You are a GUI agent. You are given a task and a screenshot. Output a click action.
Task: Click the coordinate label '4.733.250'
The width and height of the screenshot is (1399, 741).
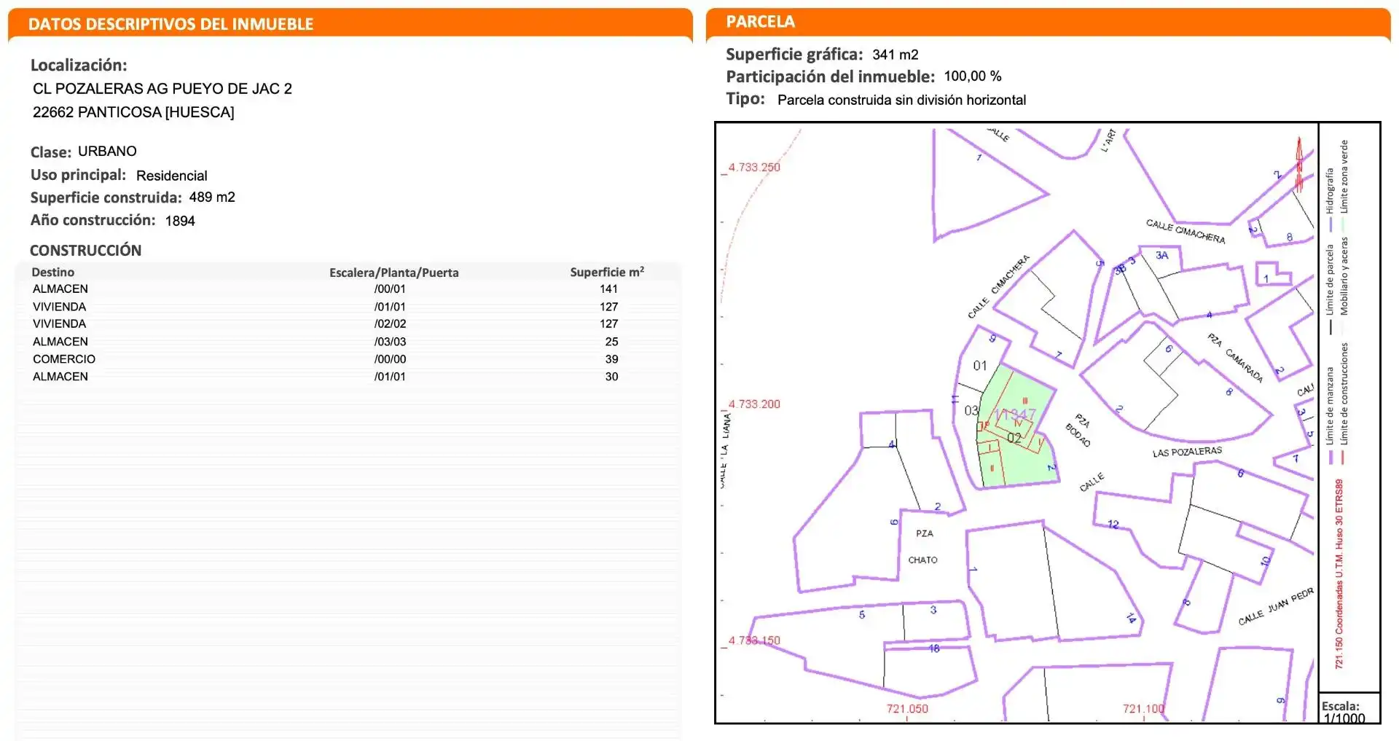pyautogui.click(x=754, y=167)
